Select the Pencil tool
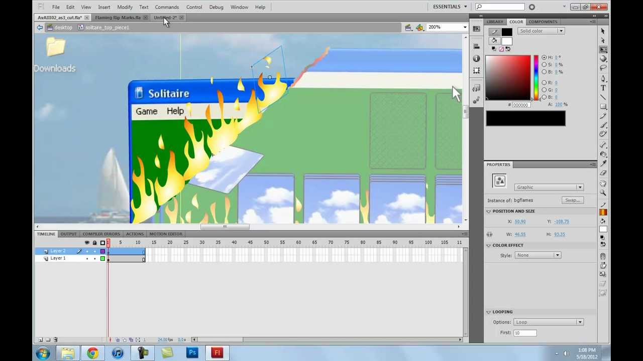Viewport: 643px width, 361px height. pos(603,115)
